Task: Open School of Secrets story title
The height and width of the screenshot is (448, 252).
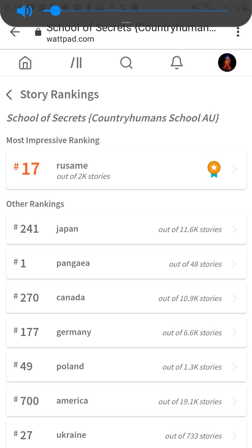Action: (113, 118)
